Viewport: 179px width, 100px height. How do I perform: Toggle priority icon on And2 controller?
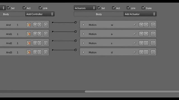pos(29,43)
